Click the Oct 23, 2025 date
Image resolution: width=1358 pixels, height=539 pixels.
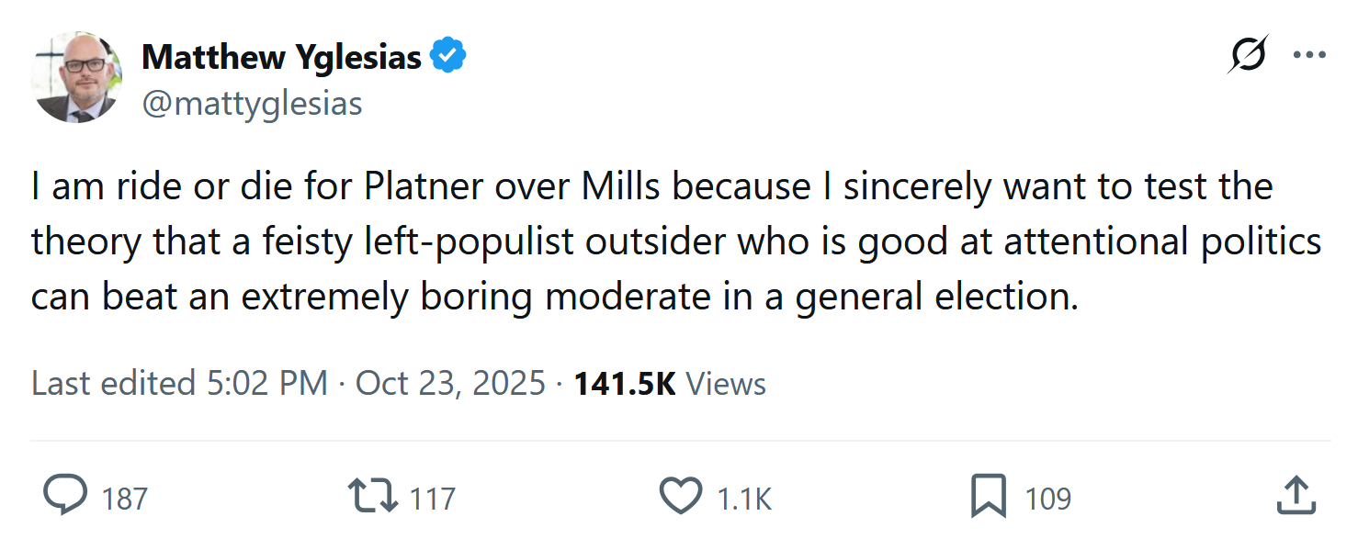point(450,383)
